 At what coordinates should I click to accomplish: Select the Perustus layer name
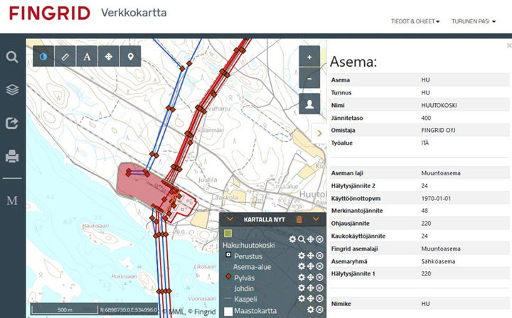pyautogui.click(x=248, y=256)
